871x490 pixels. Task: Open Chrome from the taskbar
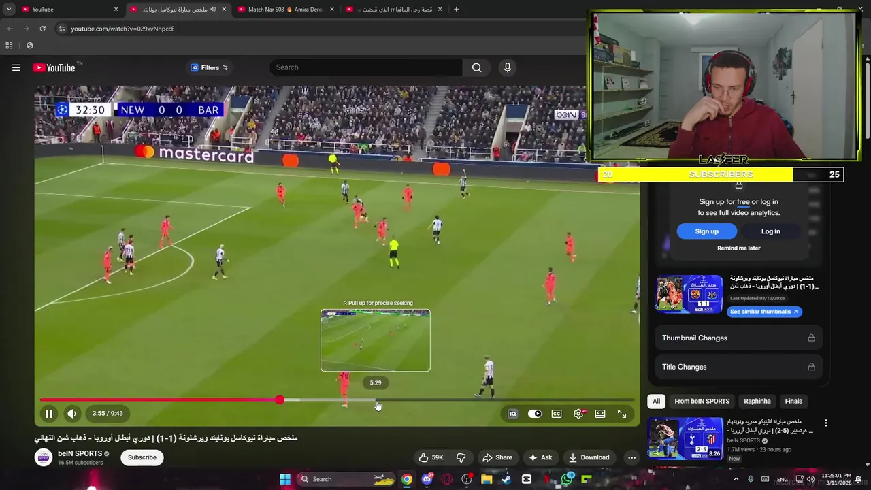pyautogui.click(x=406, y=479)
